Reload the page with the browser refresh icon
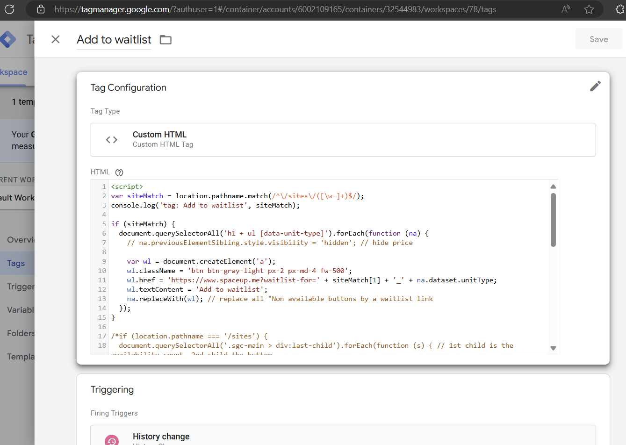The width and height of the screenshot is (626, 445). click(9, 9)
